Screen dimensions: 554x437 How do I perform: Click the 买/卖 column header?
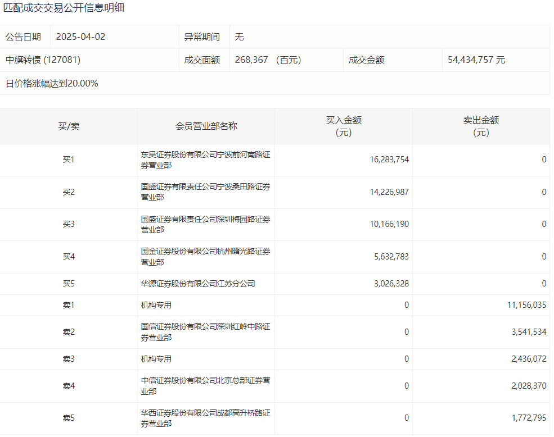click(x=69, y=126)
